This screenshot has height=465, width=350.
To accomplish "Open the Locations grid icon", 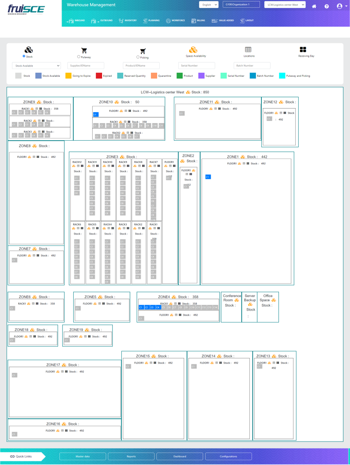I will pyautogui.click(x=248, y=50).
